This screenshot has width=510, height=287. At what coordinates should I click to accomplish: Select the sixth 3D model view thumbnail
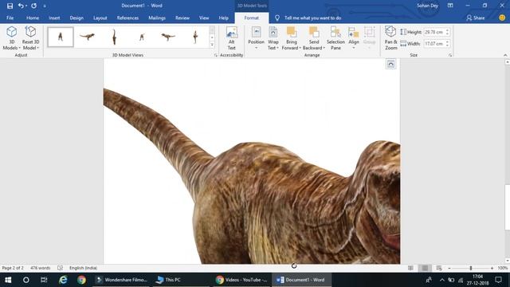coord(195,37)
